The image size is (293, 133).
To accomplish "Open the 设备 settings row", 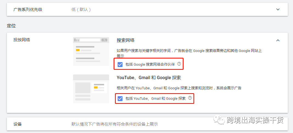I will click(147, 124).
